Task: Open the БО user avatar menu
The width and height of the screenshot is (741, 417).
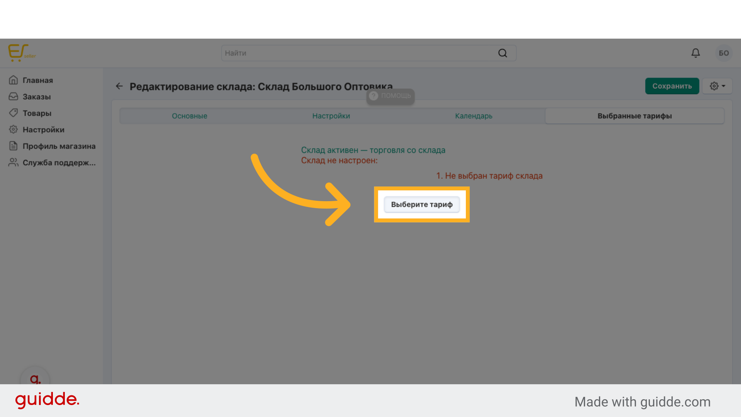Action: pos(724,53)
